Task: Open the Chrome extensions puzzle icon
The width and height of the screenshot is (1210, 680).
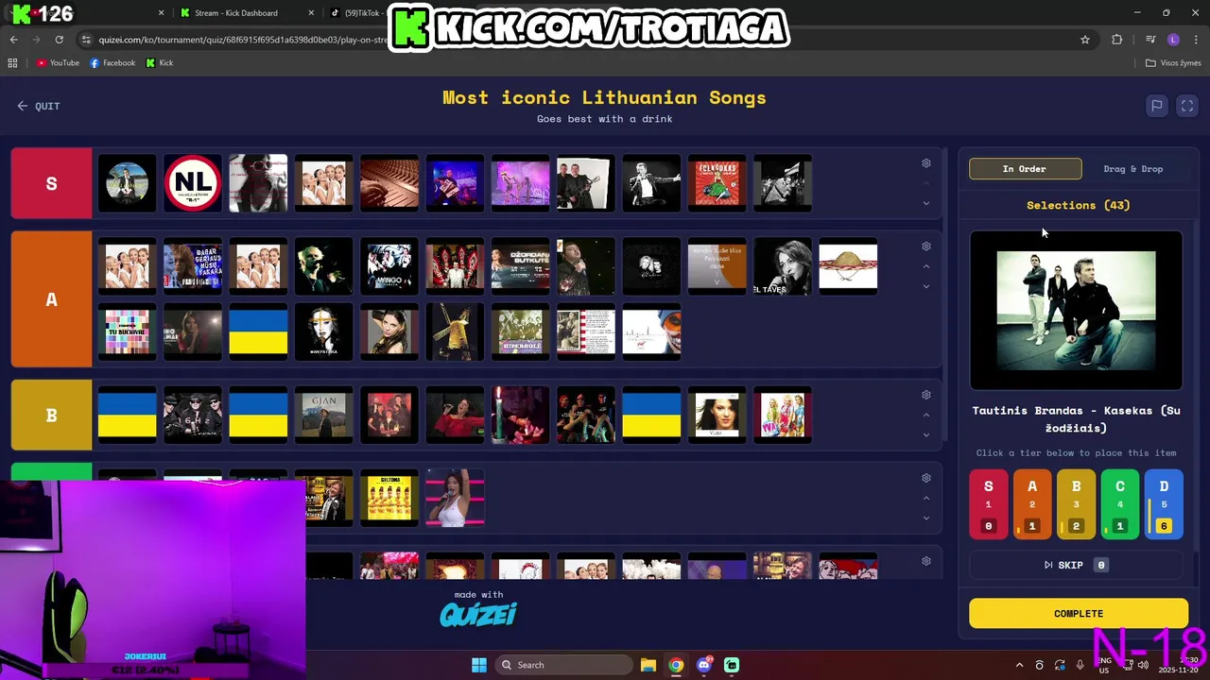Action: click(x=1117, y=40)
